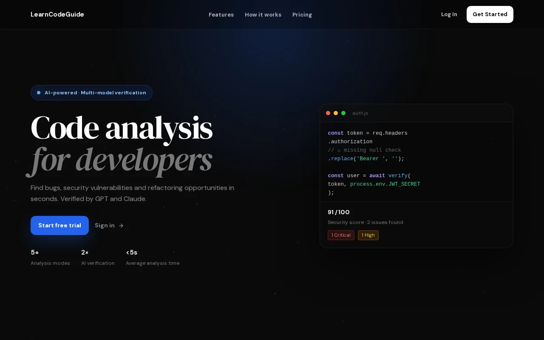The image size is (544, 340).
Task: Click the missing null check comment line
Action: click(365, 150)
